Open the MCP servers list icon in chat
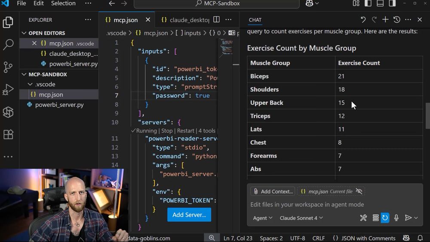Viewport: 430px width, 242px height. pos(375,218)
